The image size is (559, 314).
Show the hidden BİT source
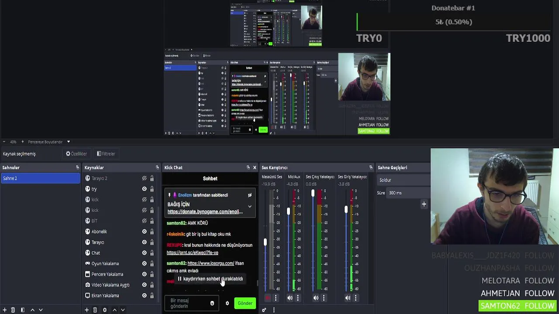click(144, 221)
